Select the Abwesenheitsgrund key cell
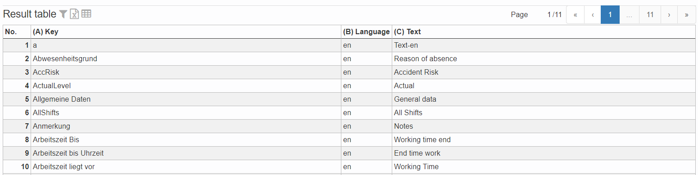Image resolution: width=698 pixels, height=175 pixels. coord(186,59)
